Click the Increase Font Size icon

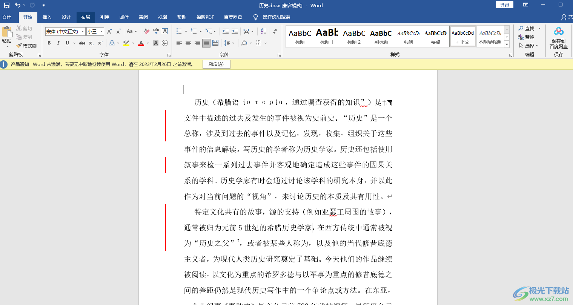109,31
